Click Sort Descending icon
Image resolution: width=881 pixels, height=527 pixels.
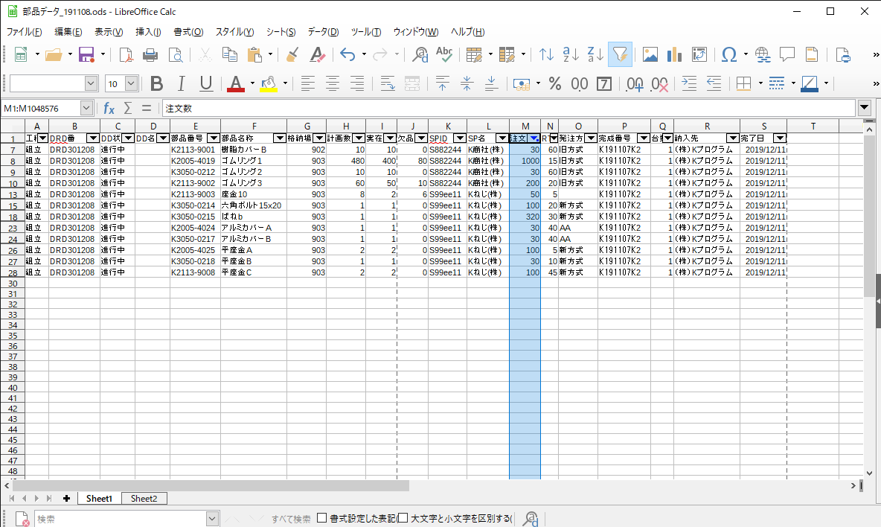[595, 54]
